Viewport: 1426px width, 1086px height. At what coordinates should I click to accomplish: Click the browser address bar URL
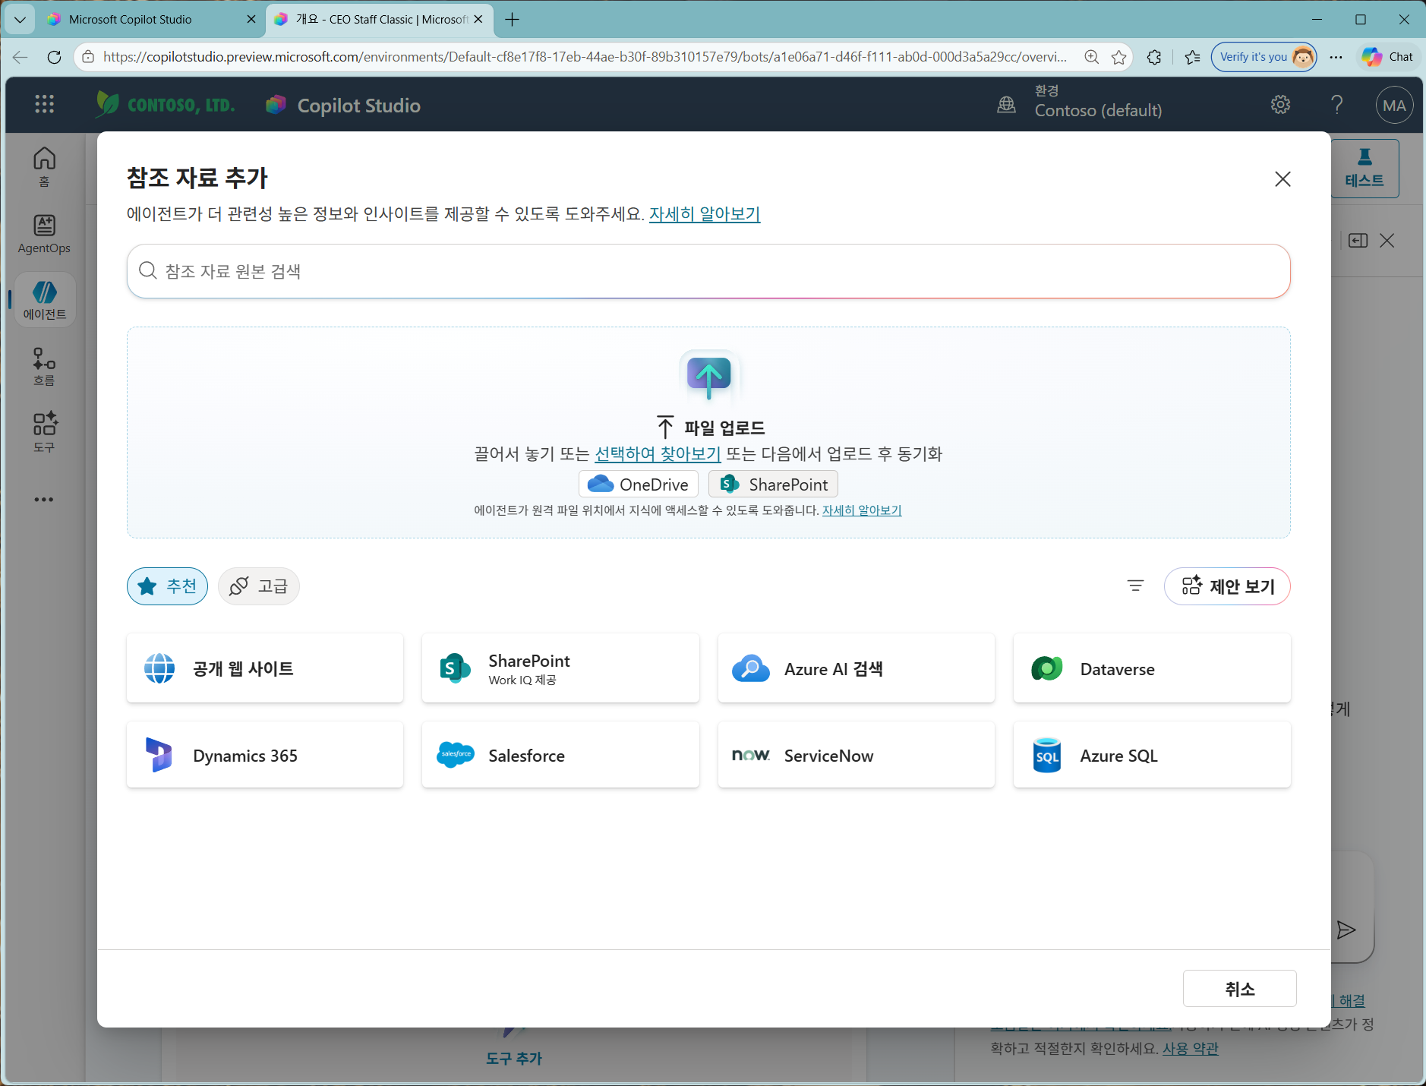[585, 57]
